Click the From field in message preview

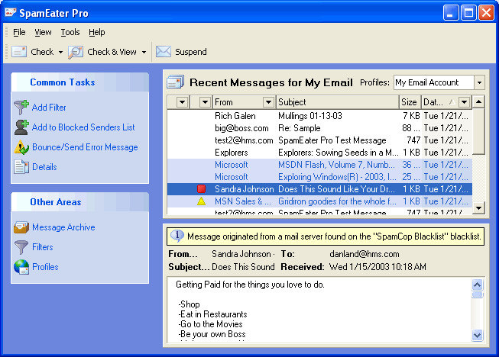244,254
